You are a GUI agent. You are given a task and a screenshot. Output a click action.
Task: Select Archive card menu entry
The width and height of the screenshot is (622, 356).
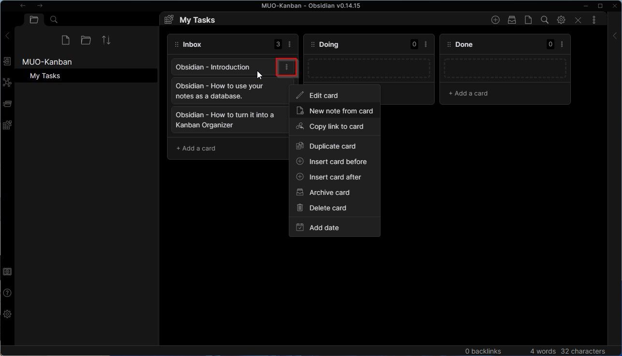point(335,192)
